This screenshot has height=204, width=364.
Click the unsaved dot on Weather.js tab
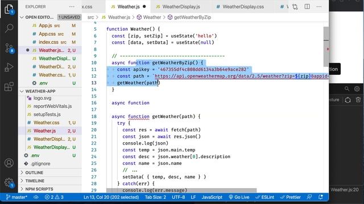pos(144,7)
